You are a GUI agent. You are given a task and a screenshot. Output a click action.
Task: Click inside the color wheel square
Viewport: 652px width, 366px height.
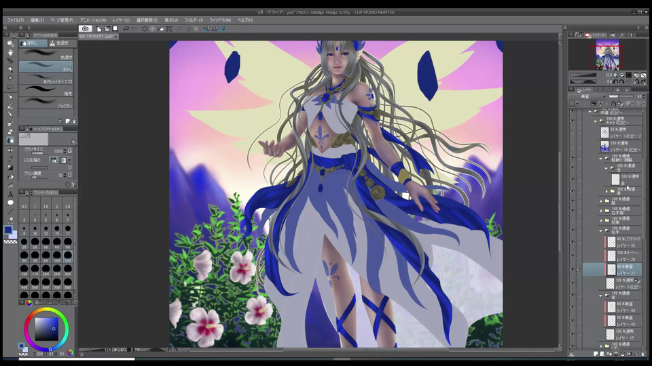click(x=46, y=329)
